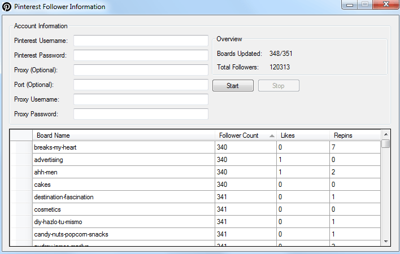This screenshot has width=400, height=254.
Task: Click the Boards Updated value 348/351
Action: point(281,54)
